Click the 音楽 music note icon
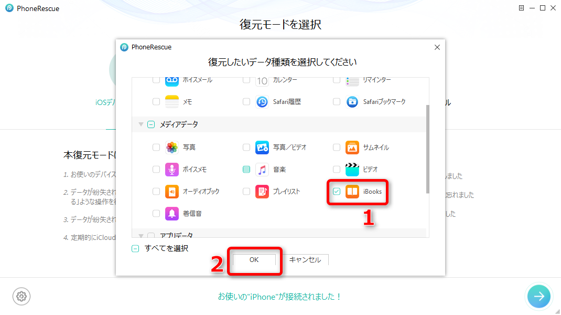This screenshot has height=315, width=561. (262, 170)
